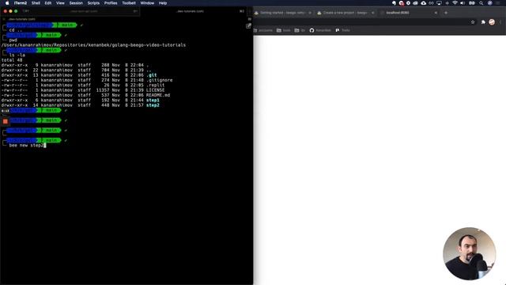Click the LICENSE file name
The width and height of the screenshot is (506, 285).
155,90
